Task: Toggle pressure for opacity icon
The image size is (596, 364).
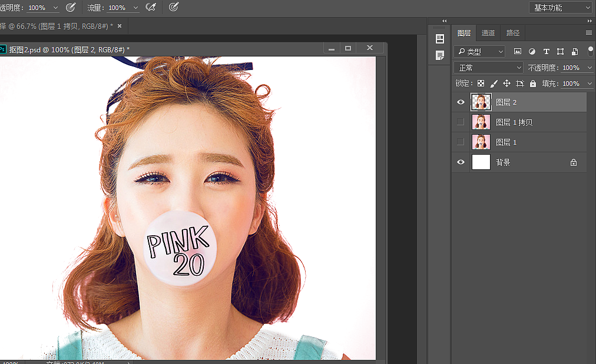Action: click(x=71, y=7)
